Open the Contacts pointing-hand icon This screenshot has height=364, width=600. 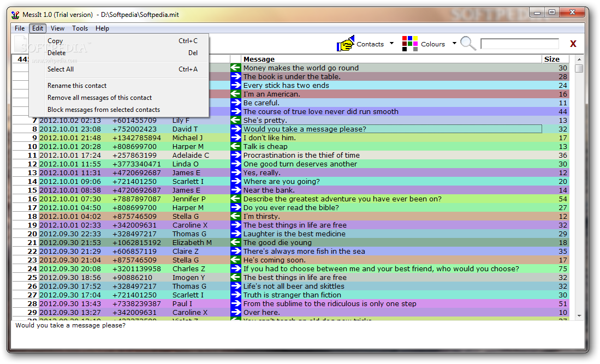click(x=346, y=44)
